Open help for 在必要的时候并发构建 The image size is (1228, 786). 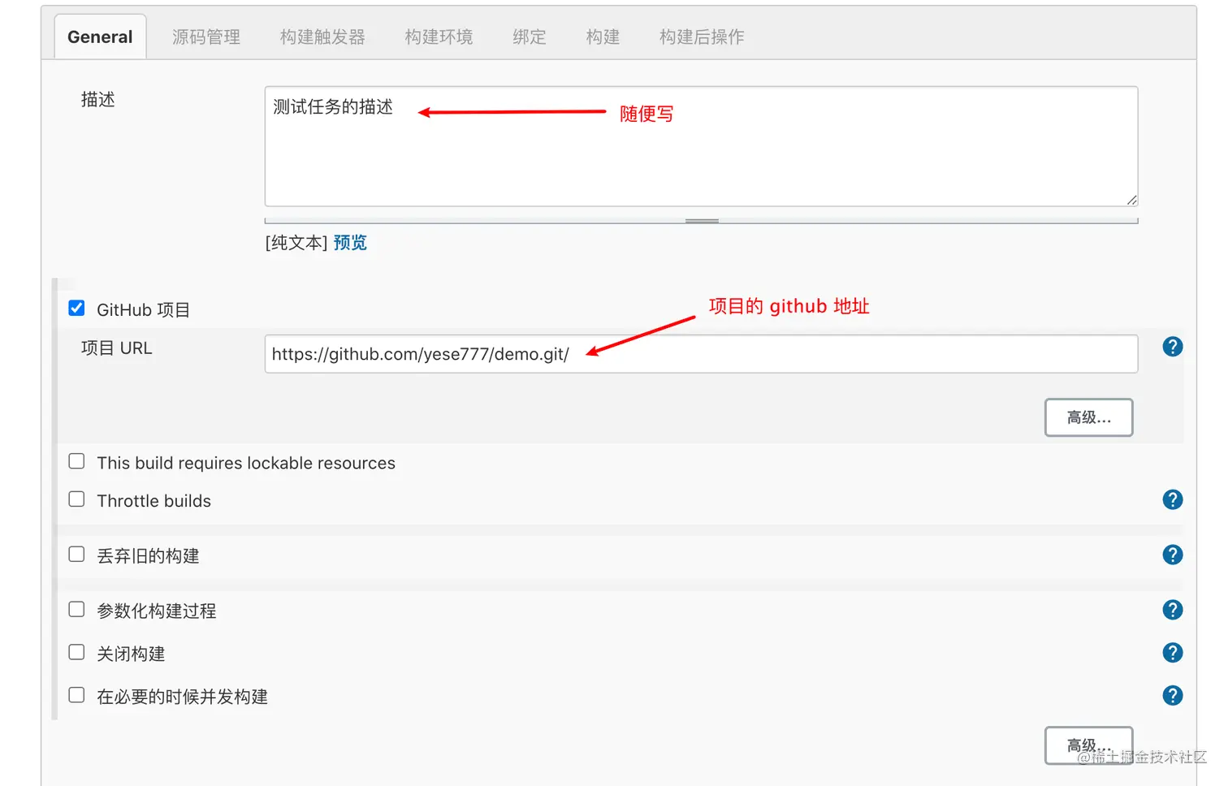tap(1172, 696)
